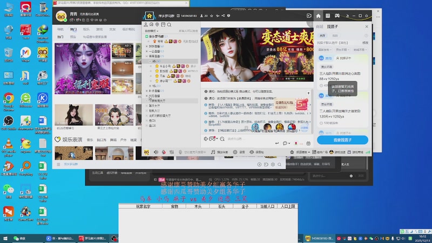Open the equalizer mixer icon
Viewport: 432px width, 243px height.
point(172,152)
